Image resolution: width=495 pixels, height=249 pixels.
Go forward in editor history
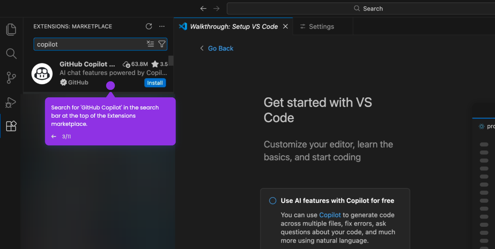tap(216, 8)
